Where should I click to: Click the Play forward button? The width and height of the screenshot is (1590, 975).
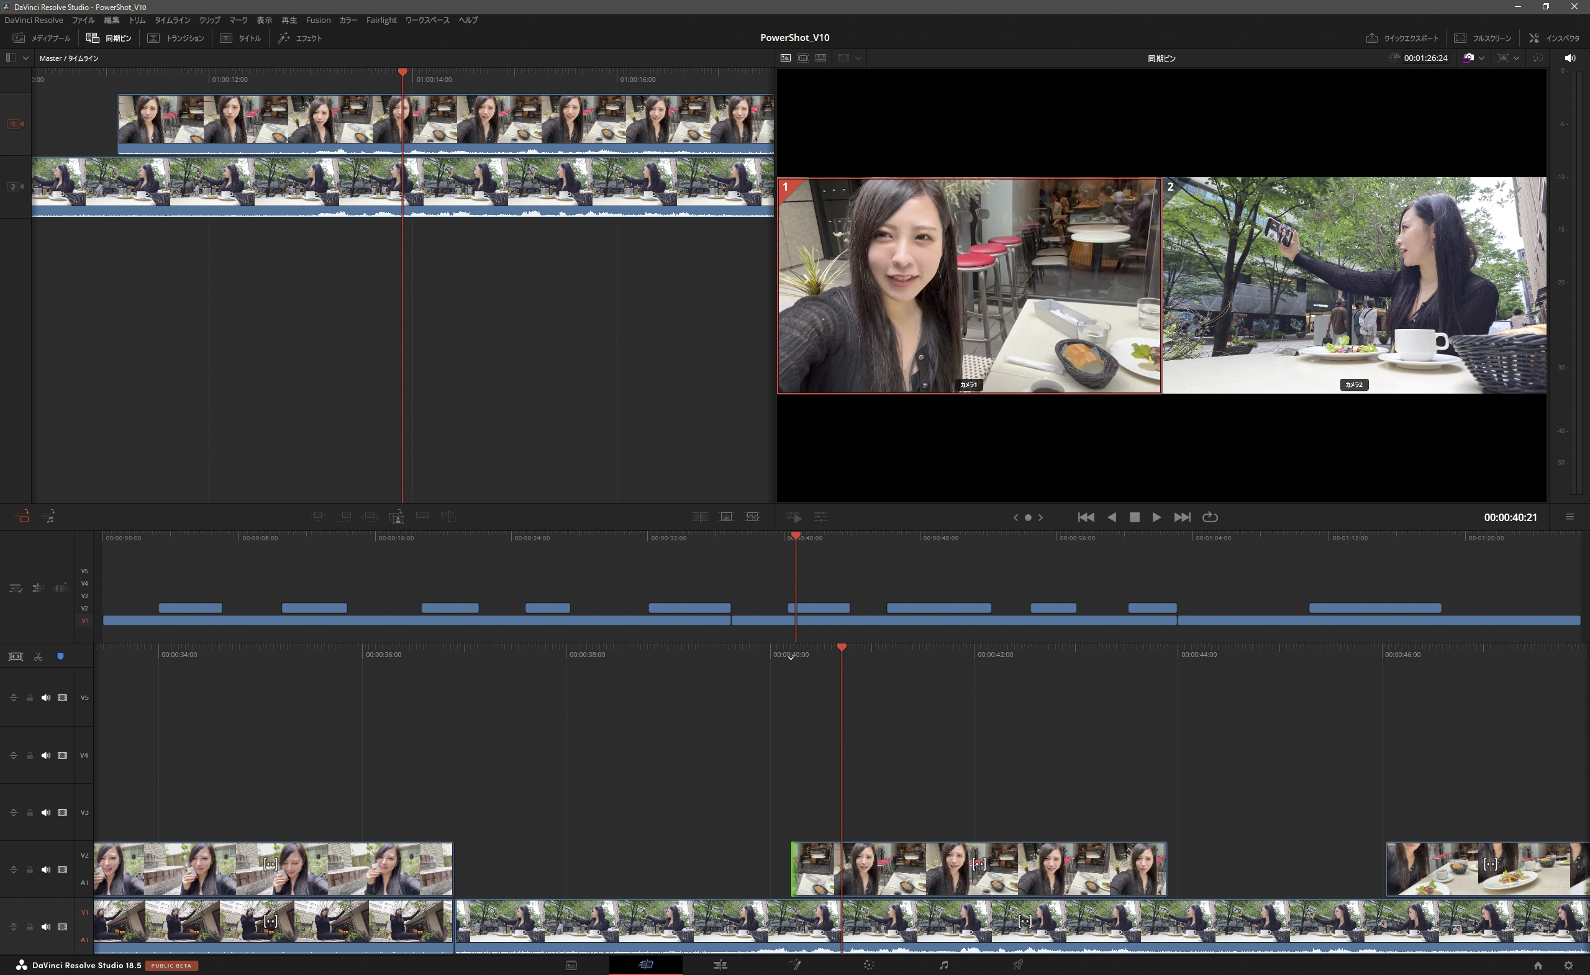1156,517
